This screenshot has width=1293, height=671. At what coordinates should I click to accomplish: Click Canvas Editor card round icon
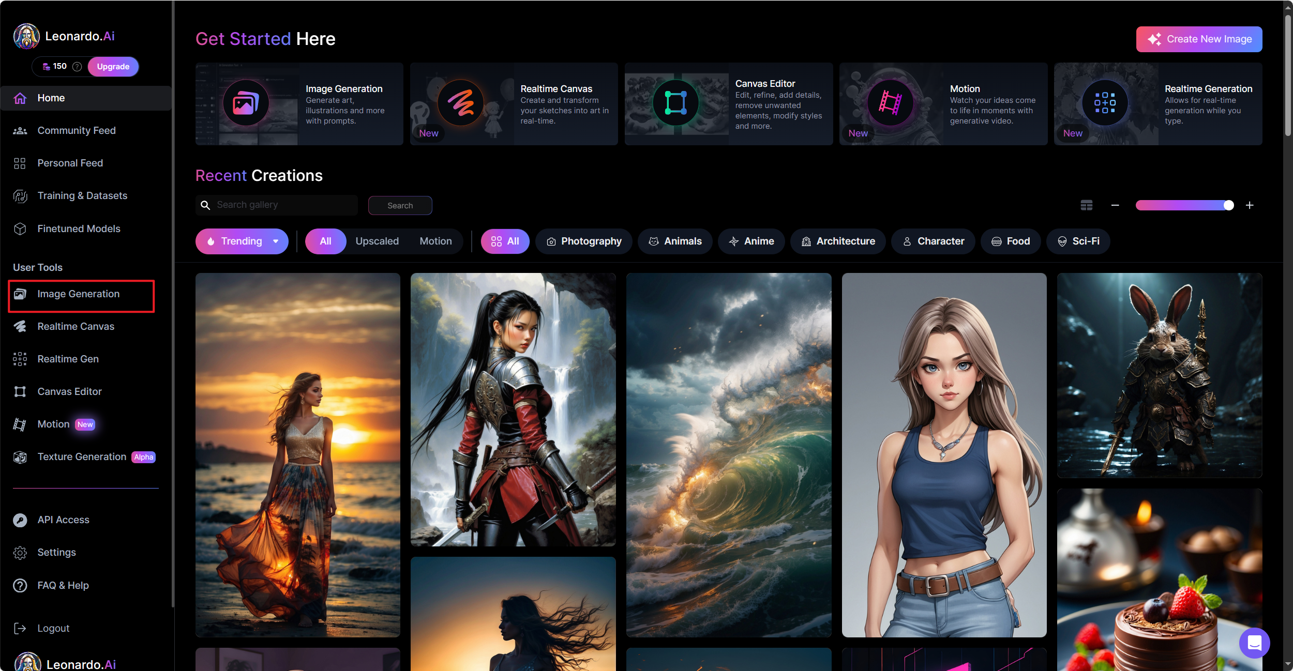[675, 103]
